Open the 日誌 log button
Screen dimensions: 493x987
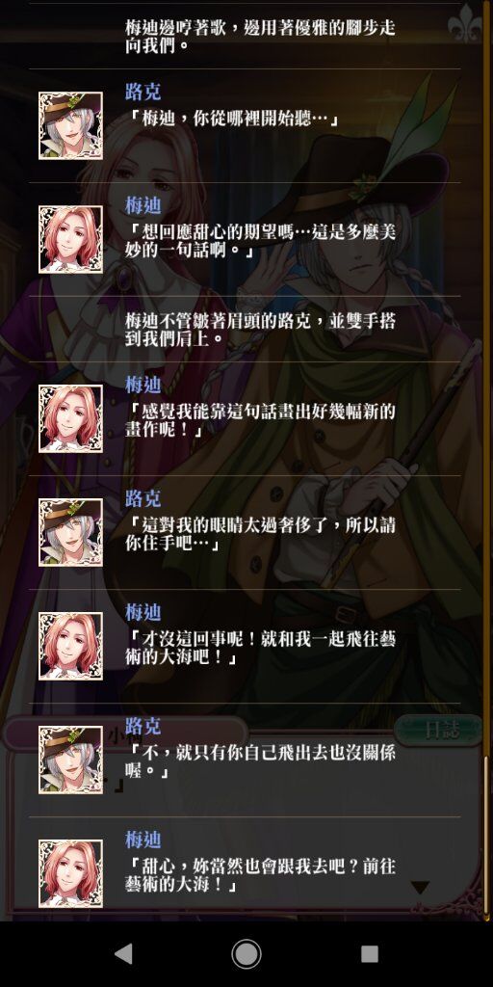tap(439, 731)
